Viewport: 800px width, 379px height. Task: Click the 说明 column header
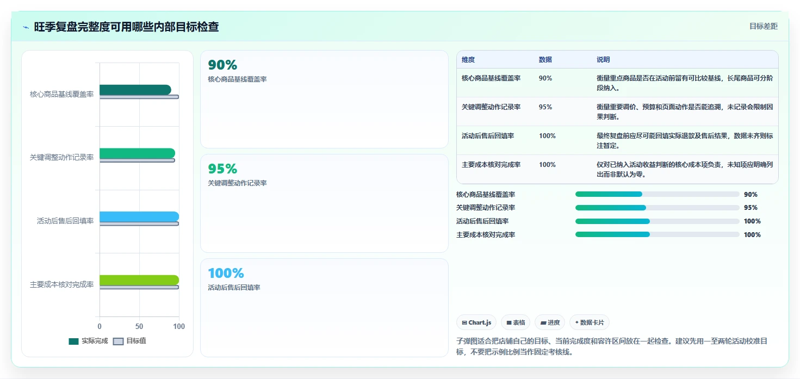pyautogui.click(x=603, y=60)
